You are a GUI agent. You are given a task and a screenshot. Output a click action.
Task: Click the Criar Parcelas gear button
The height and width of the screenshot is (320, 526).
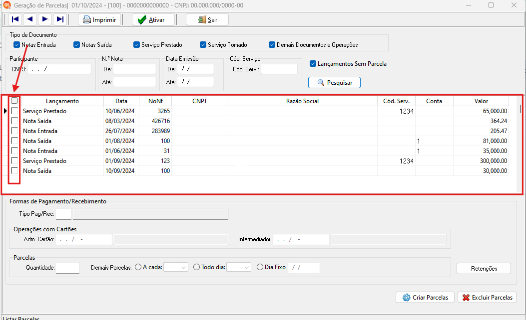tap(425, 297)
